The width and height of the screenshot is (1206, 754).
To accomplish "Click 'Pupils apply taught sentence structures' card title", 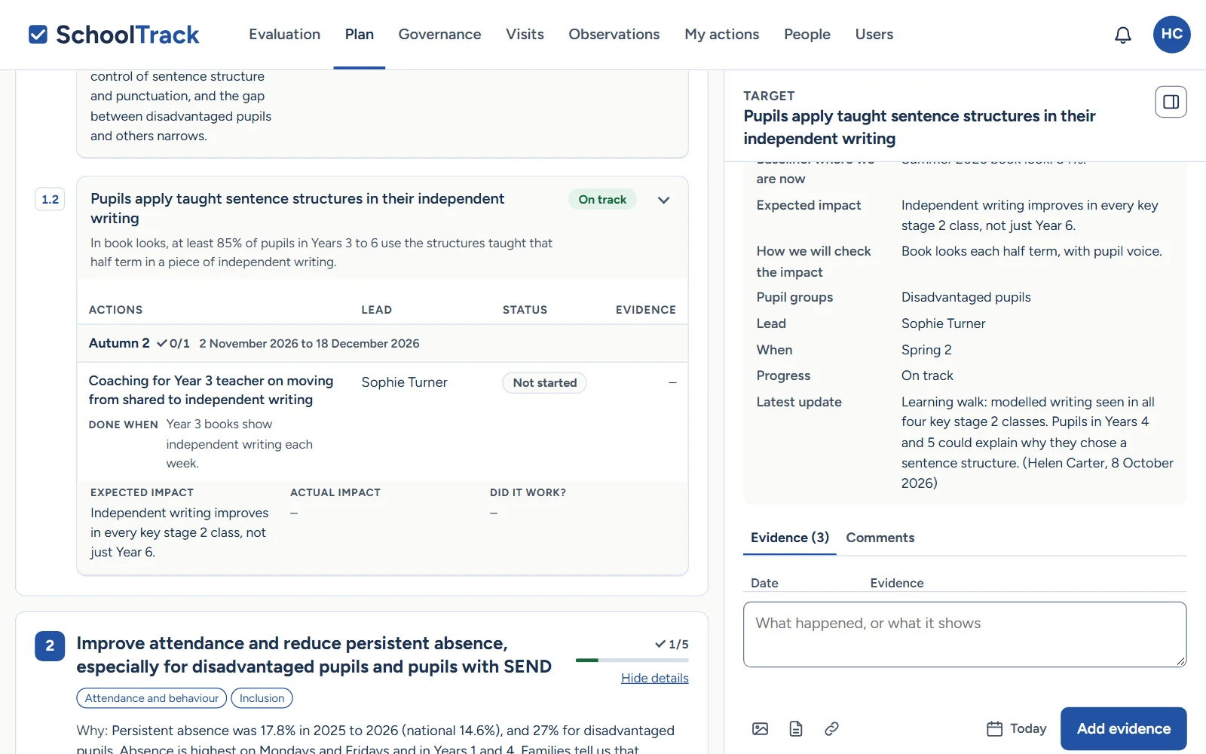I will [297, 208].
